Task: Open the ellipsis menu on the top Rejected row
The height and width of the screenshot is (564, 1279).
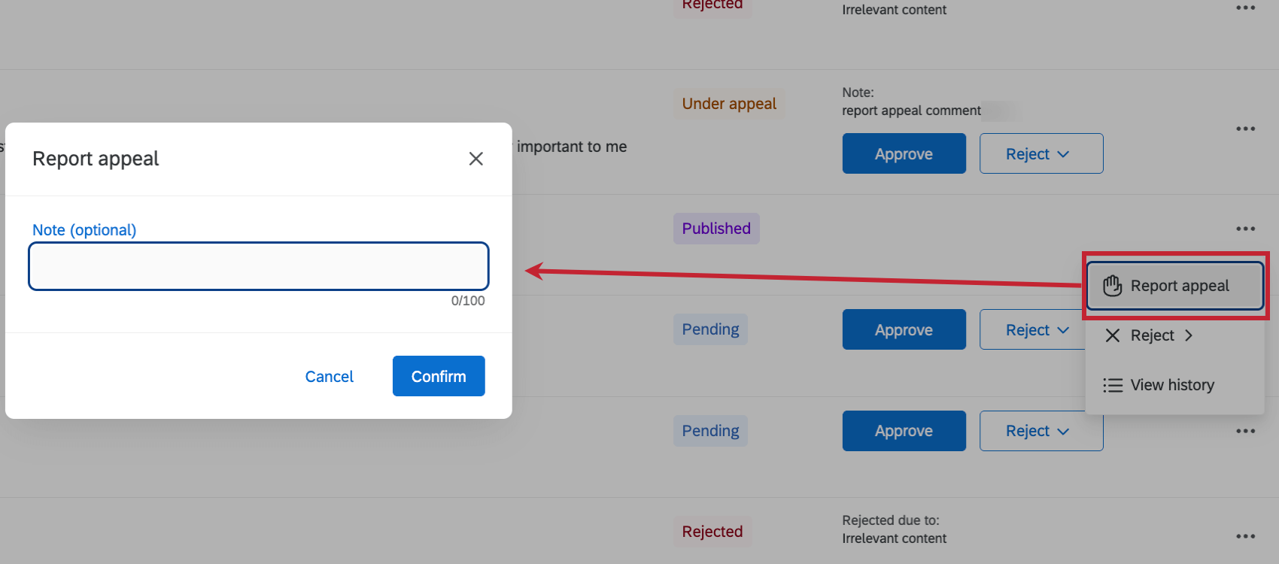Action: point(1245,8)
